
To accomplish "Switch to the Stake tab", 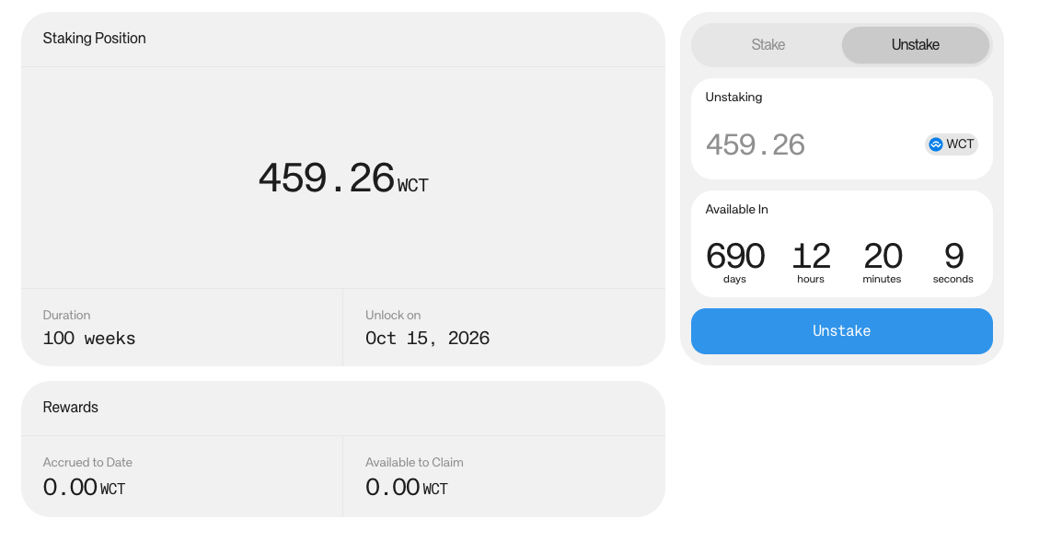I will (768, 45).
